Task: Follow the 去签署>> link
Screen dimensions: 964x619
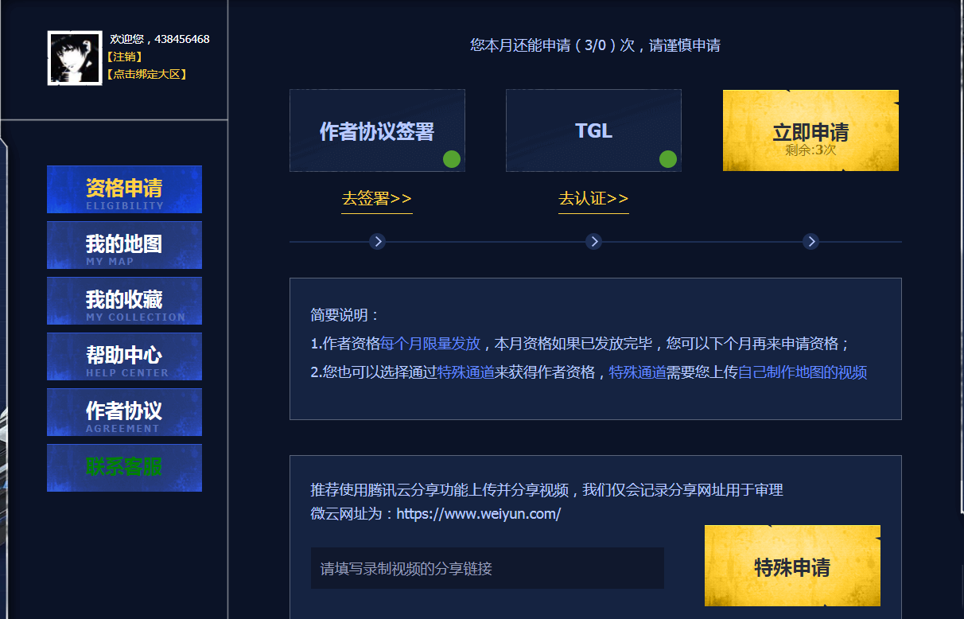Action: point(377,198)
